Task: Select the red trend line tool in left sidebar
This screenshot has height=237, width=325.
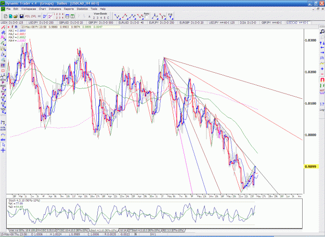Action: click(3, 27)
